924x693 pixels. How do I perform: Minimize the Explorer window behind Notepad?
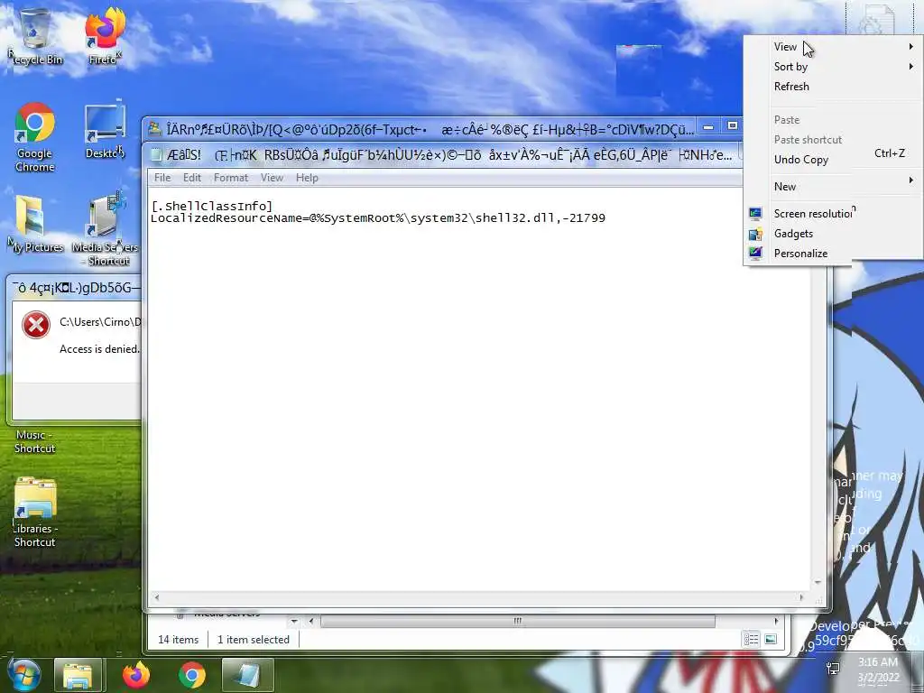[708, 126]
